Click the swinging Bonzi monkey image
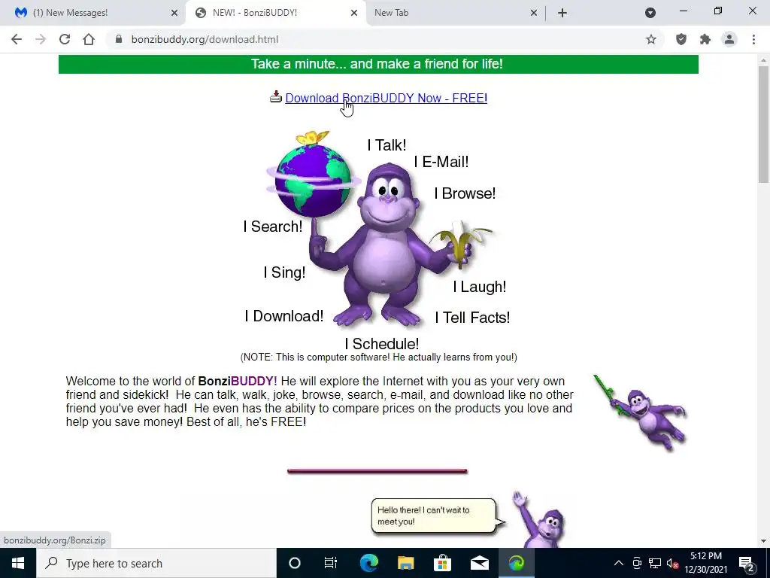The height and width of the screenshot is (578, 770). point(640,412)
